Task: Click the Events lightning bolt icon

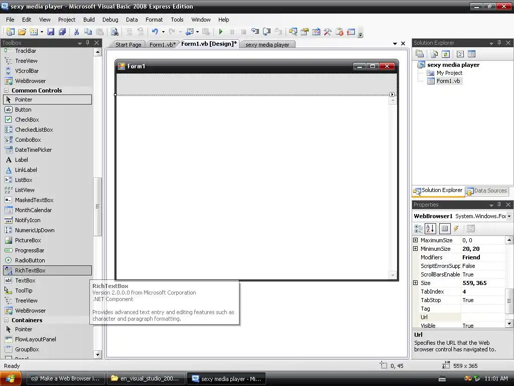Action: 456,229
